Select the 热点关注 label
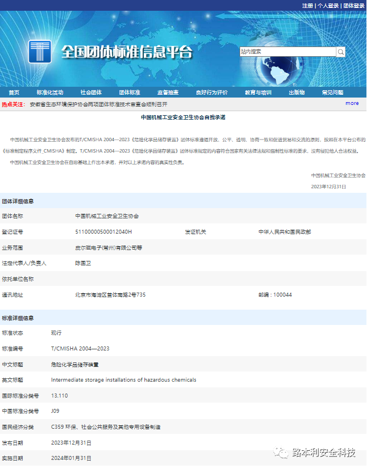367x469 pixels. coord(14,104)
